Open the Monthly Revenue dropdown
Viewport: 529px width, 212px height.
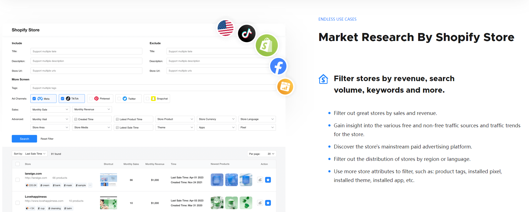coord(92,109)
